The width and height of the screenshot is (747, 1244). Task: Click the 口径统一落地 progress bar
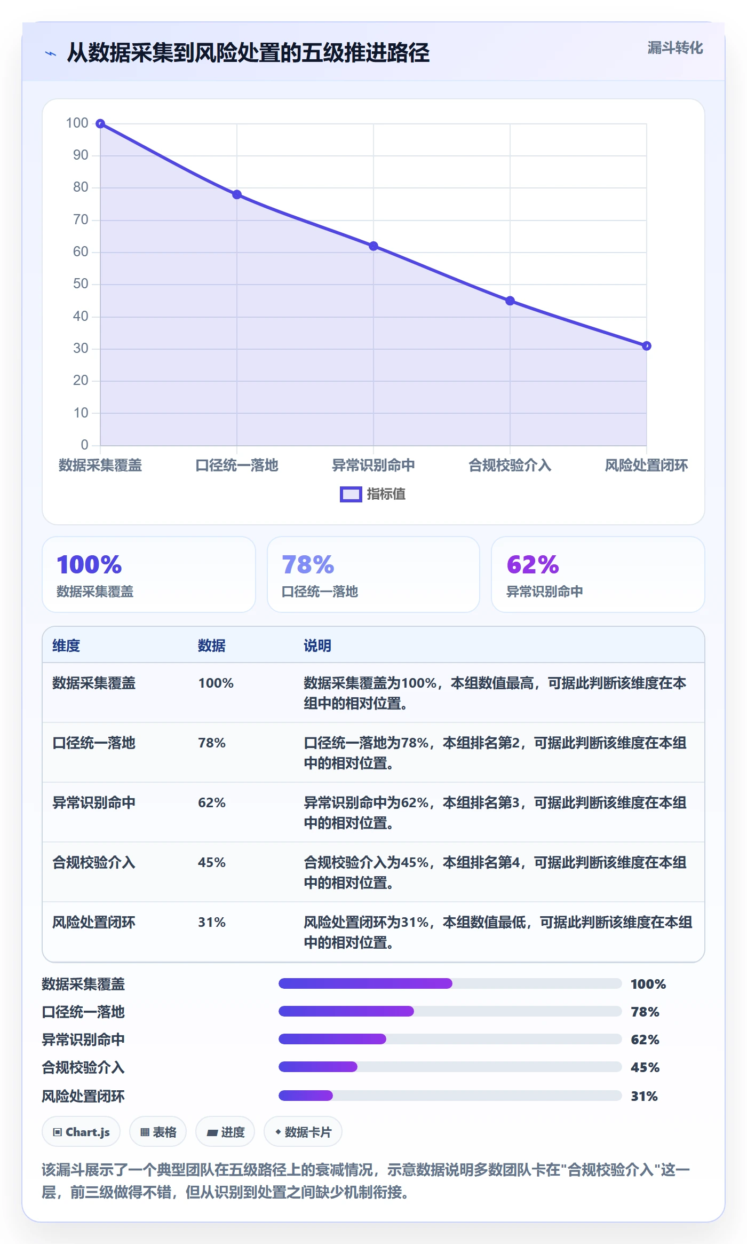[450, 1011]
